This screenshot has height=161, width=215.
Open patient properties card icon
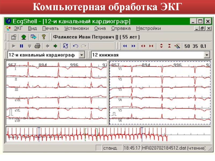(x=14, y=37)
